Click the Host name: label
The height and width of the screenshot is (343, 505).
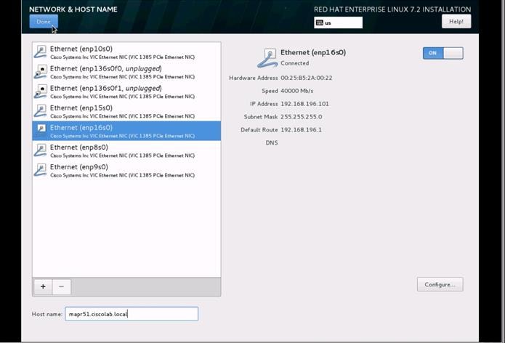click(x=47, y=314)
